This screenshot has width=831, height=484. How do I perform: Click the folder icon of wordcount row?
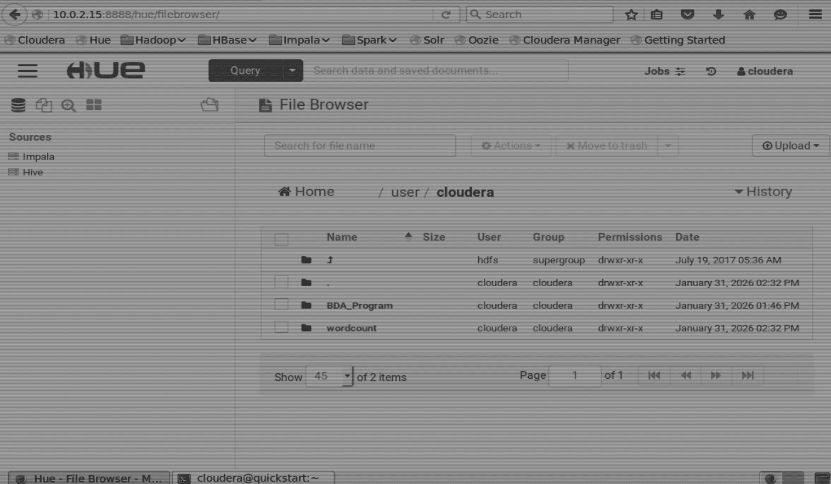pyautogui.click(x=306, y=328)
